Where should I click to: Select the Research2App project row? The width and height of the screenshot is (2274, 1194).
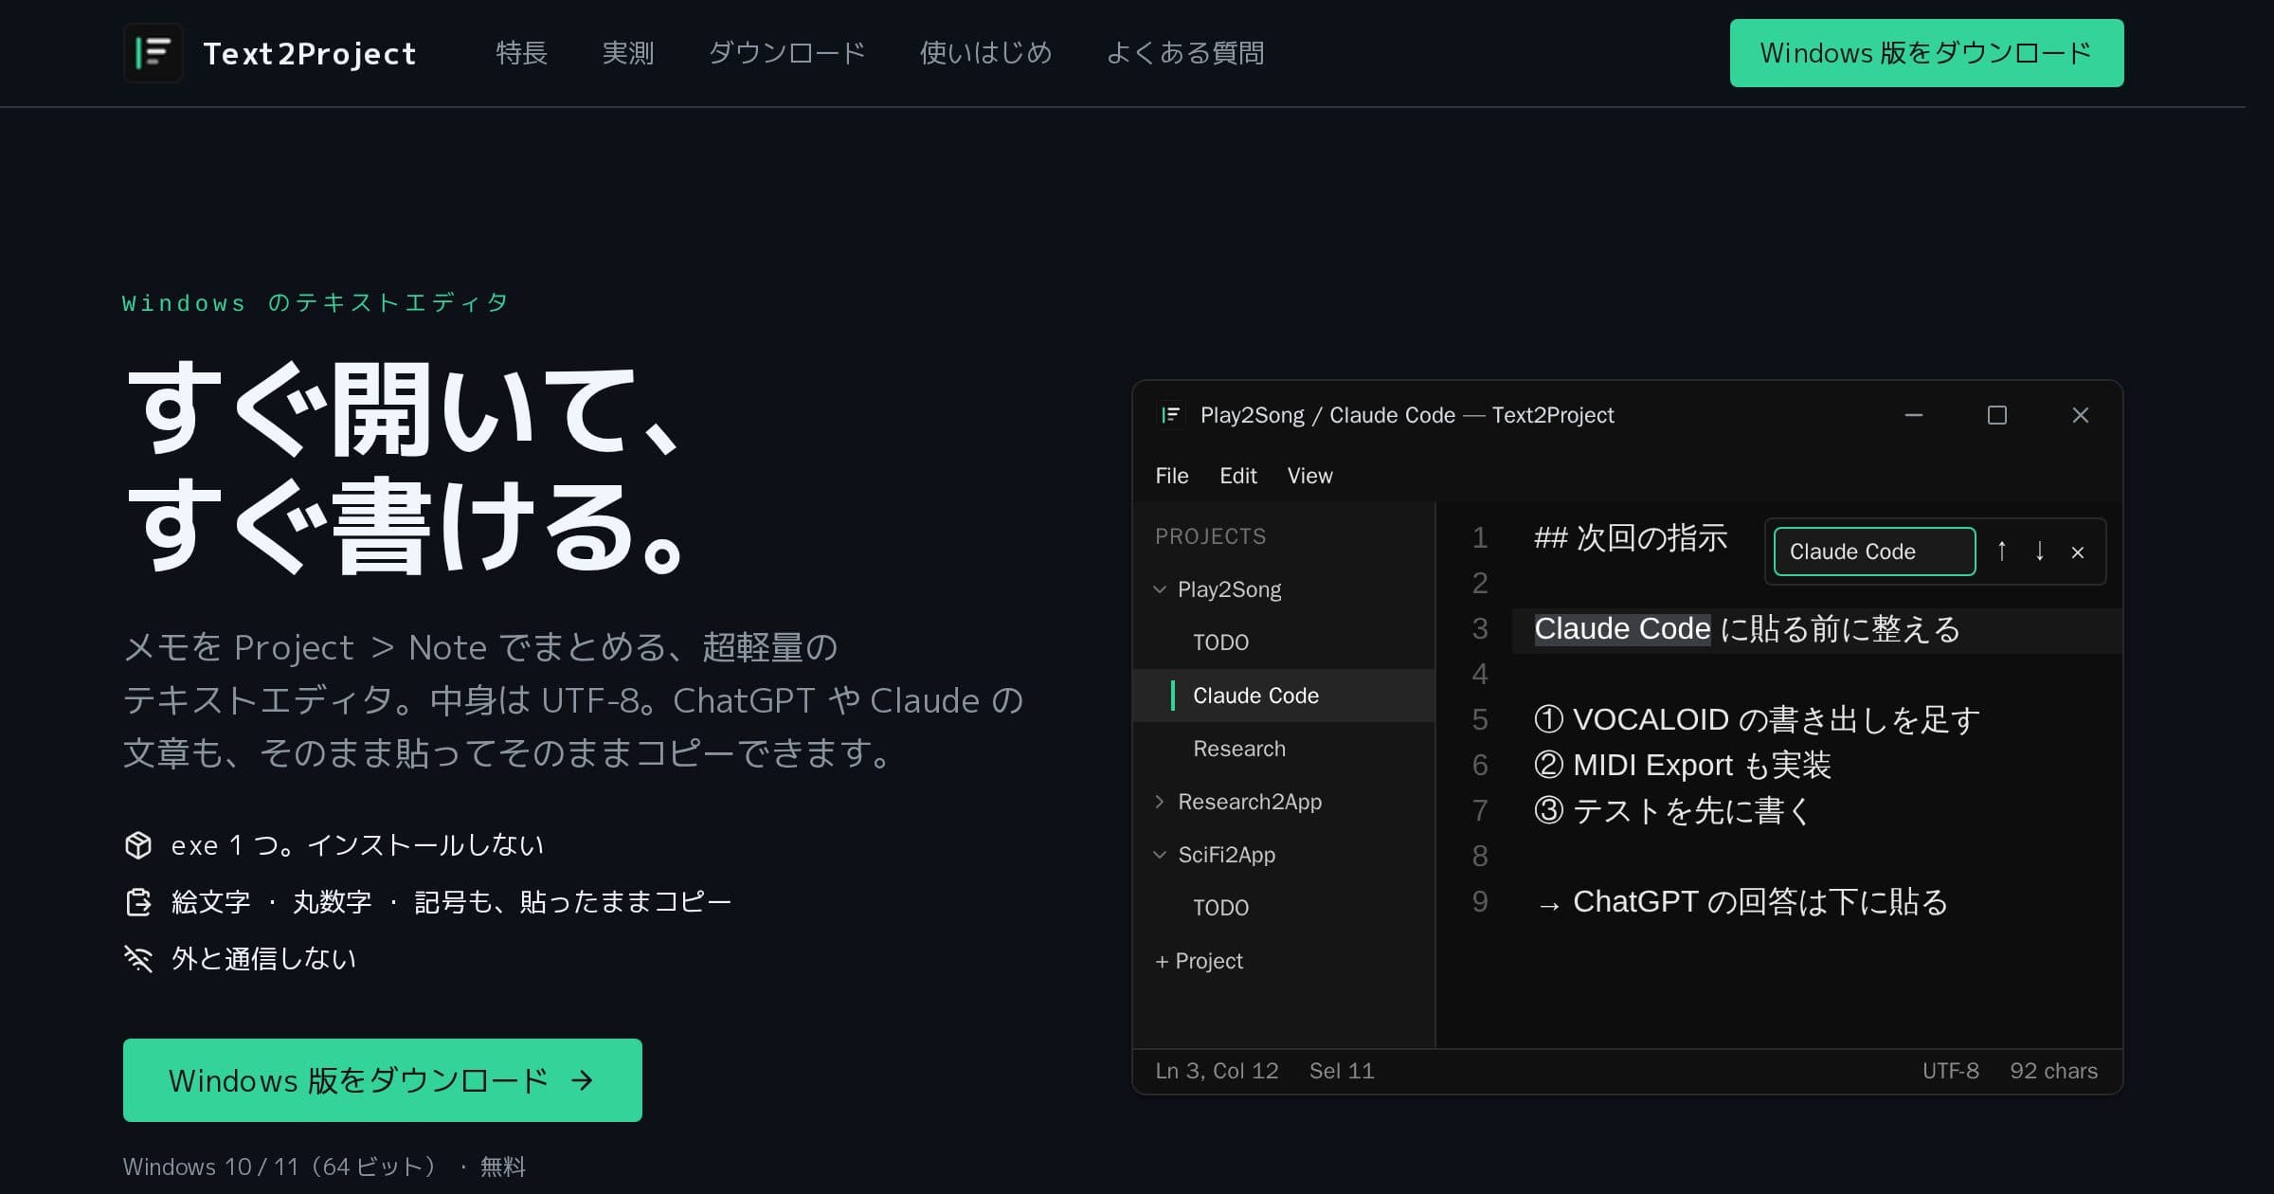coord(1284,802)
